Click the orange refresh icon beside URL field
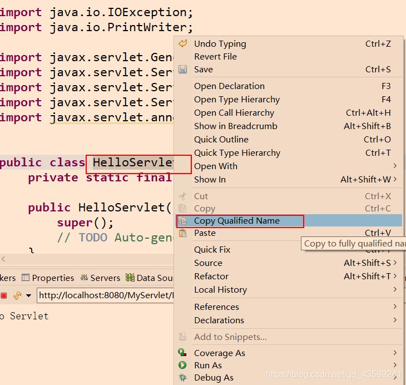Image resolution: width=406 pixels, height=385 pixels. (x=17, y=295)
